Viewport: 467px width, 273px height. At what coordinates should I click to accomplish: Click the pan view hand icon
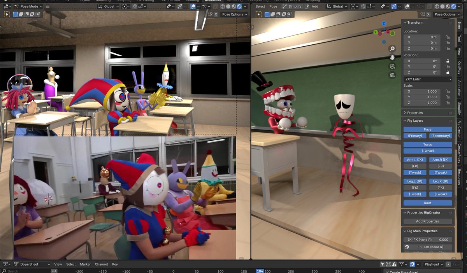click(392, 57)
